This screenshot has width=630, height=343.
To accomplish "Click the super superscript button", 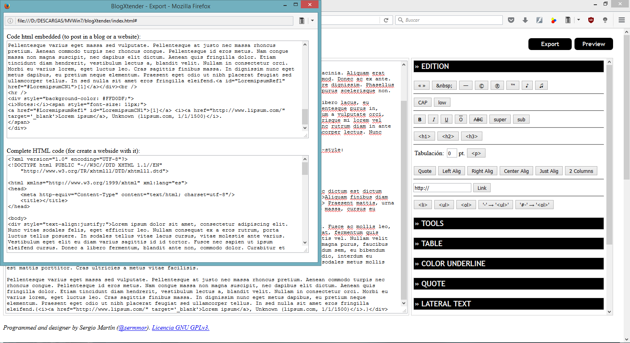I will tap(500, 119).
